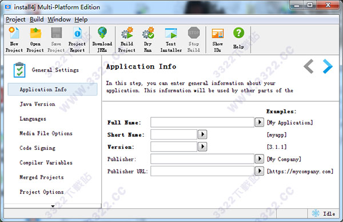Click the example text "[My Application]"
This screenshot has height=222, width=343.
coord(290,122)
